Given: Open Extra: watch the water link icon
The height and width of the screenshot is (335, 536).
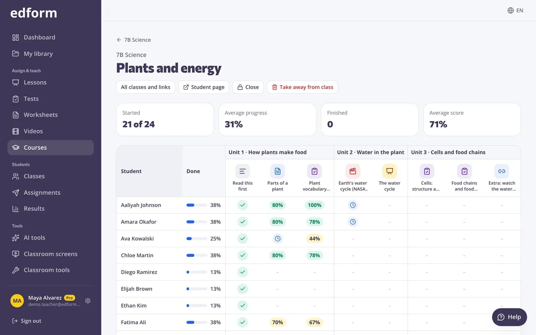Looking at the screenshot, I should (502, 171).
